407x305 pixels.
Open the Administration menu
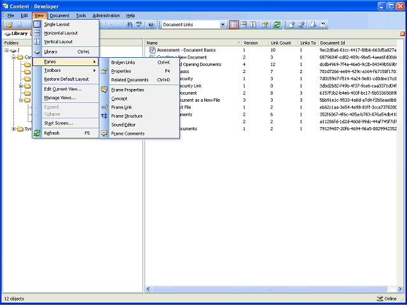[106, 15]
